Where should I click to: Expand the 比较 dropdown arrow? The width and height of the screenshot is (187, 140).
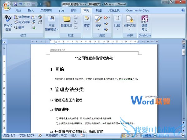tap(117, 29)
